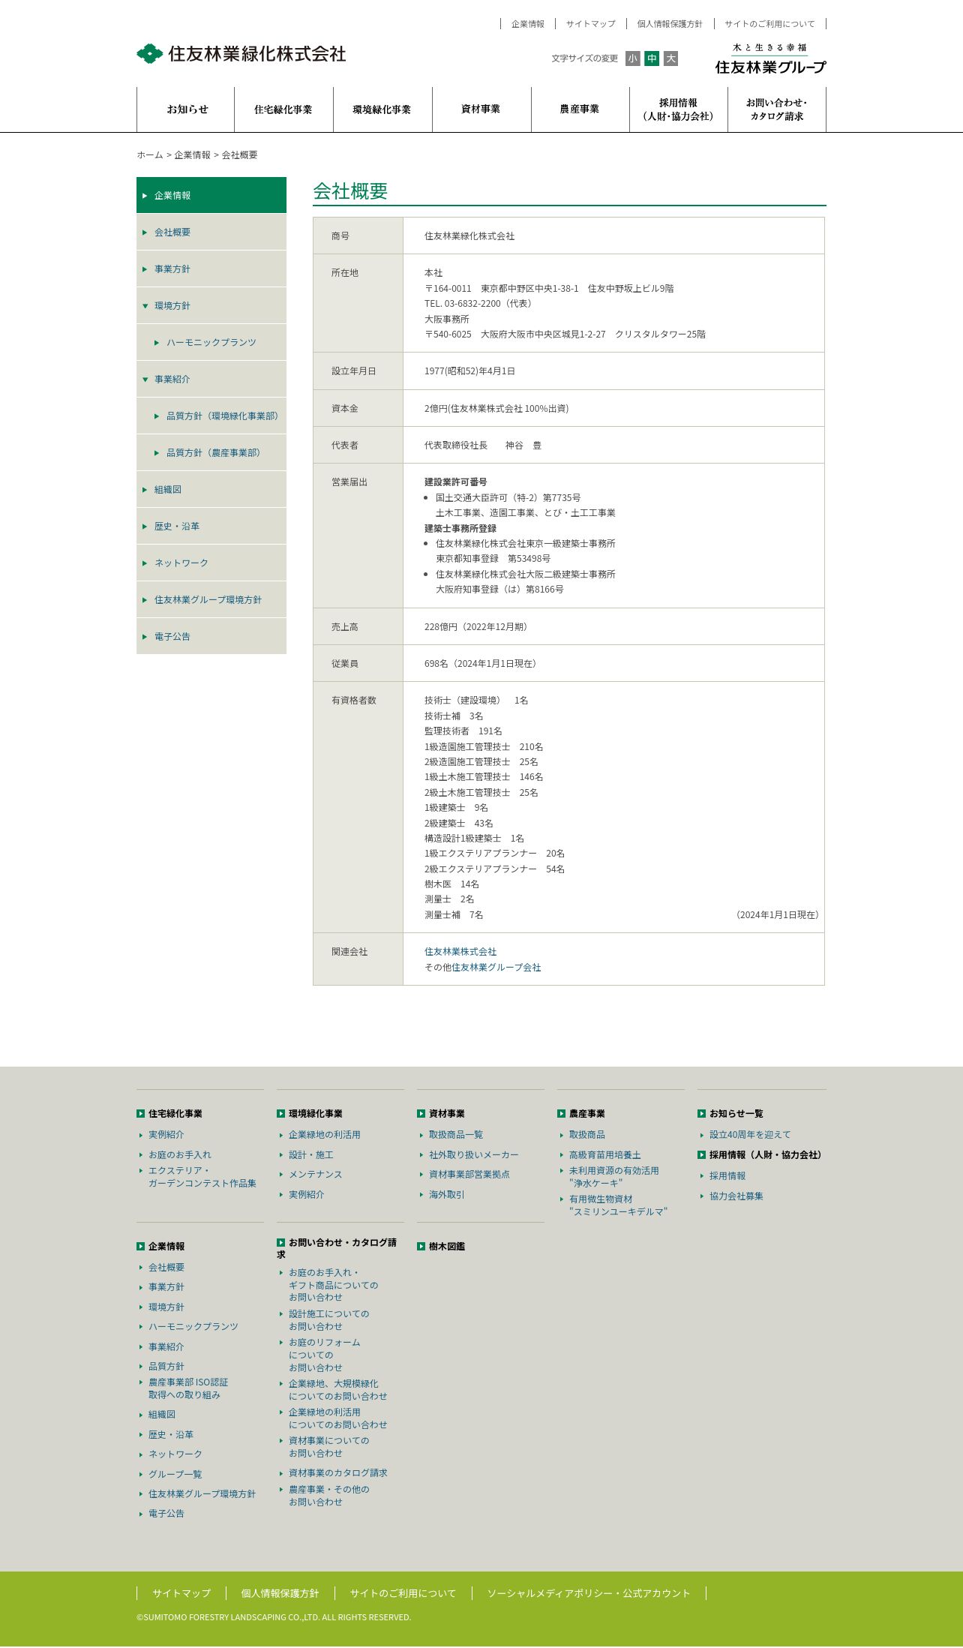Open footer グループ一覧 link
This screenshot has width=963, height=1648.
tap(175, 1475)
